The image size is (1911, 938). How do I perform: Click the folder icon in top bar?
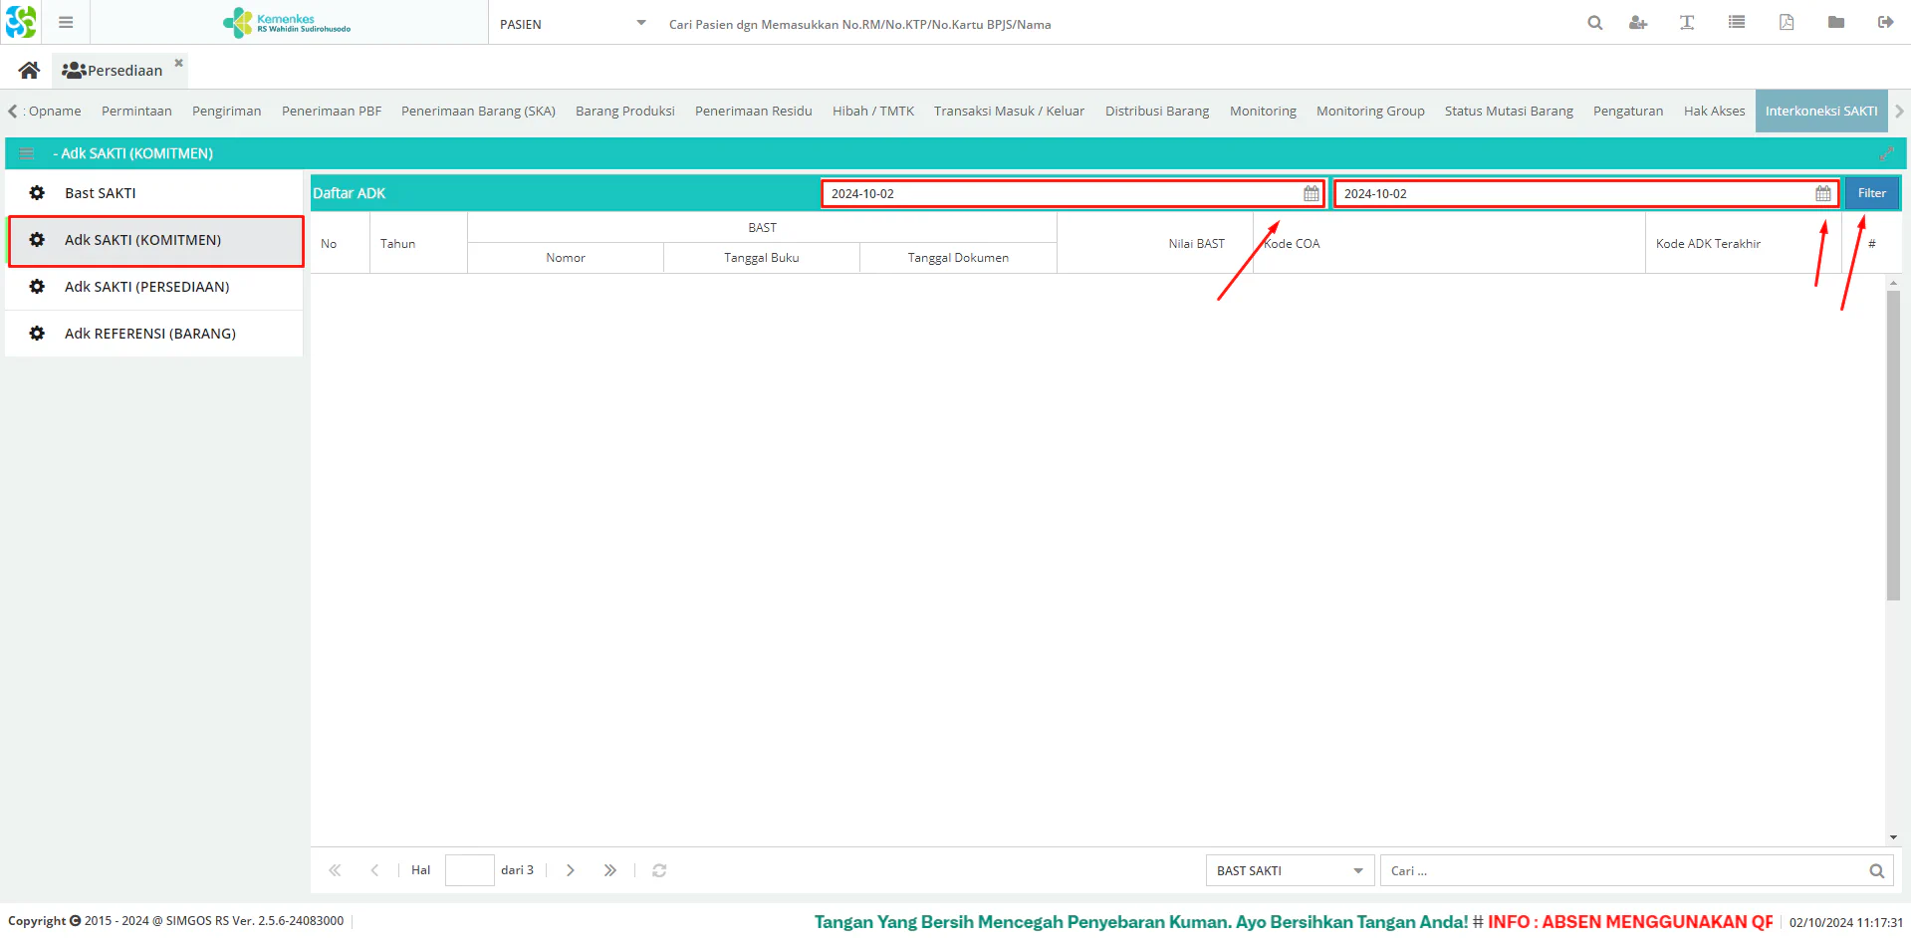pyautogui.click(x=1836, y=23)
